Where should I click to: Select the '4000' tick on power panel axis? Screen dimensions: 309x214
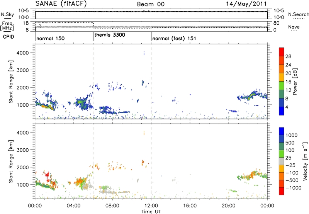click(x=23, y=53)
